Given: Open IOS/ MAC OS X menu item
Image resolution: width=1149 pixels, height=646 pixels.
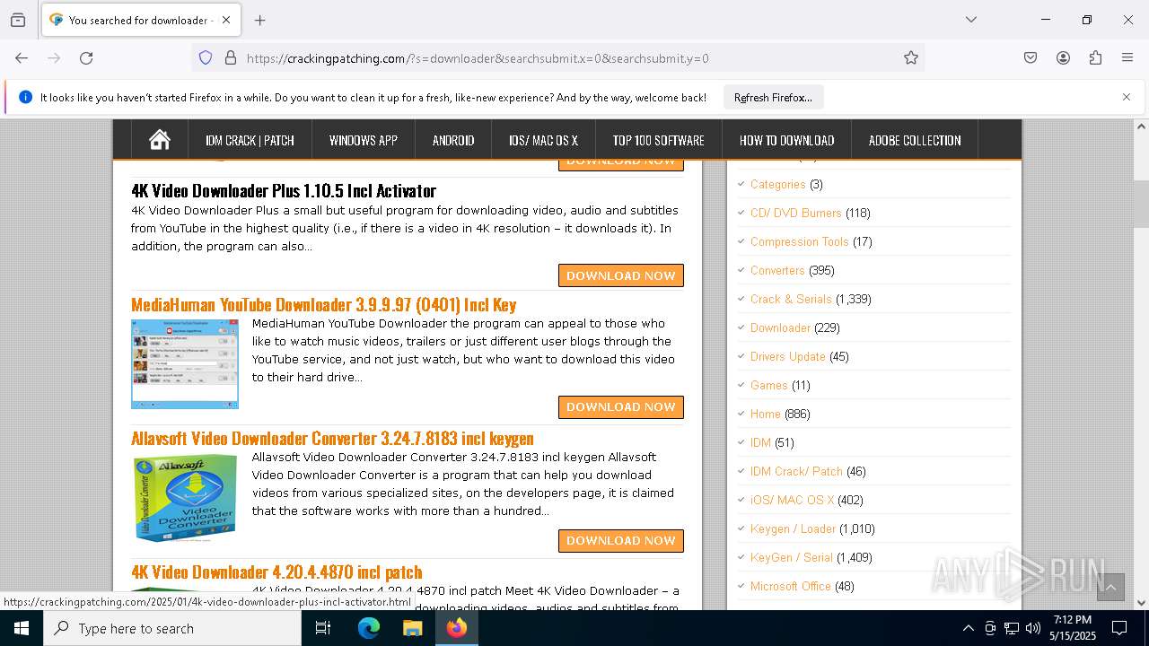Looking at the screenshot, I should click(543, 140).
